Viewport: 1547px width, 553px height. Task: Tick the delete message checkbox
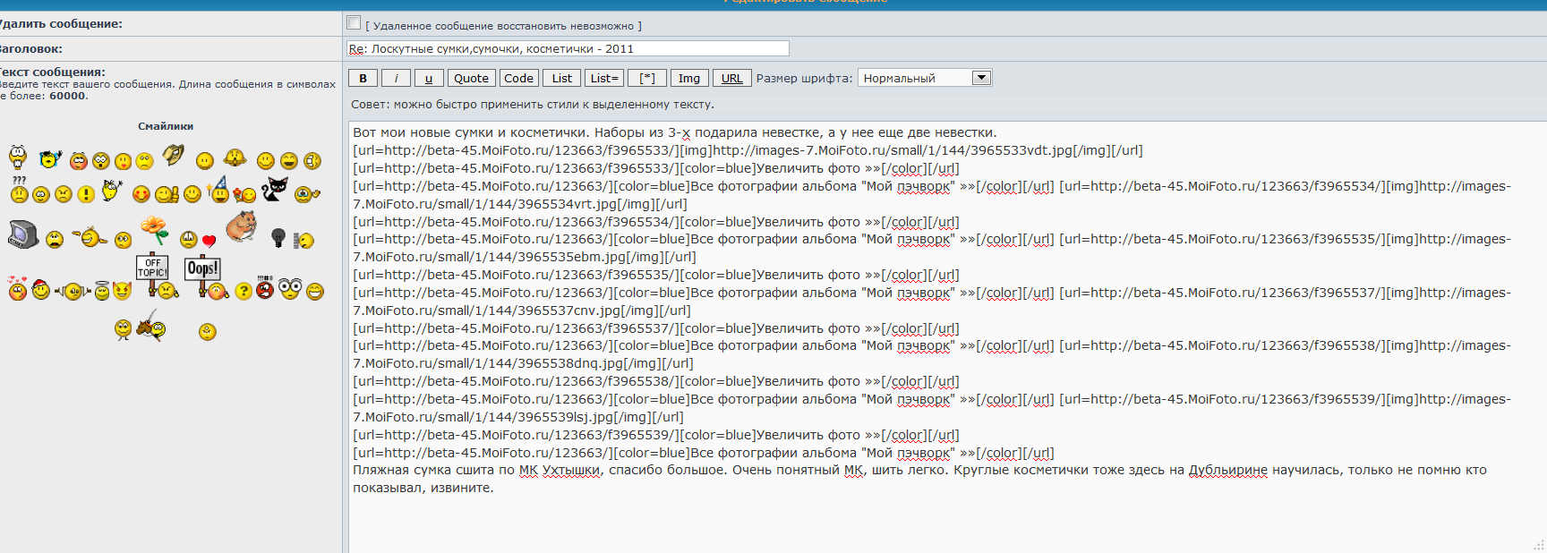coord(355,23)
